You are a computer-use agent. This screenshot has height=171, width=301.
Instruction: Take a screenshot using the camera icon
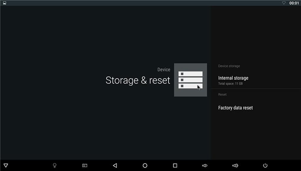pyautogui.click(x=85, y=165)
